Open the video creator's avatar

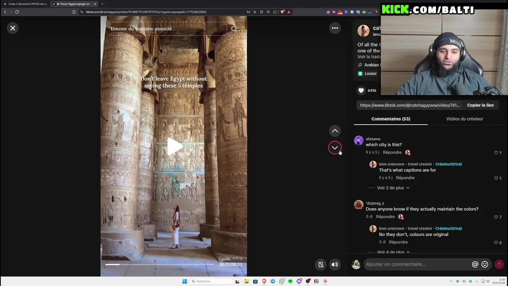click(364, 31)
